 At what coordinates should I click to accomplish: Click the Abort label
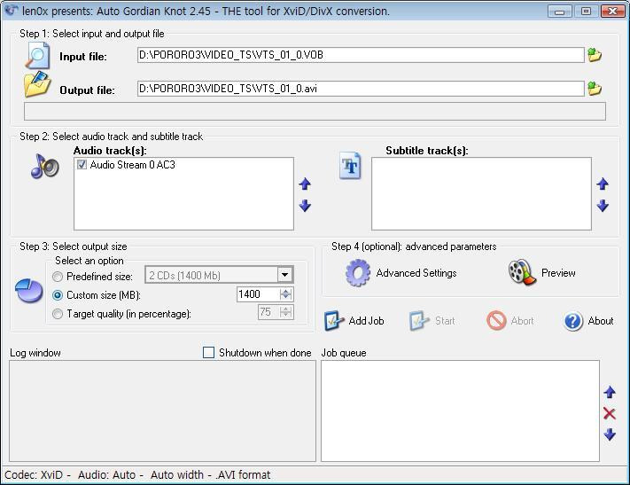coord(522,321)
